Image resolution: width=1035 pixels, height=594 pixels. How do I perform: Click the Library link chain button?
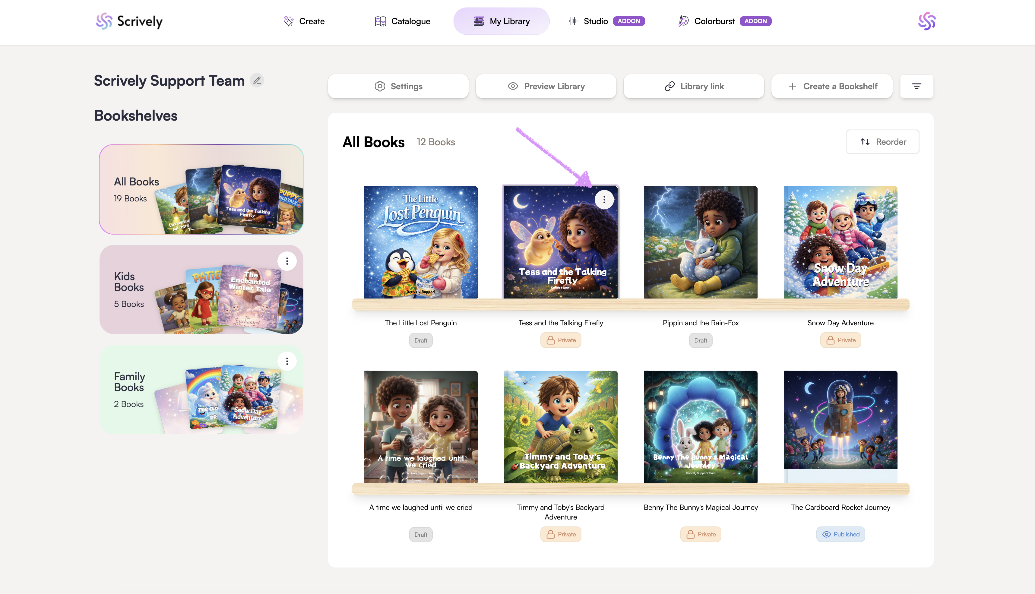pyautogui.click(x=694, y=86)
